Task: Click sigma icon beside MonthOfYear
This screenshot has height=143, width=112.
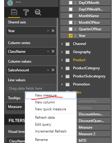Action: click(x=75, y=22)
